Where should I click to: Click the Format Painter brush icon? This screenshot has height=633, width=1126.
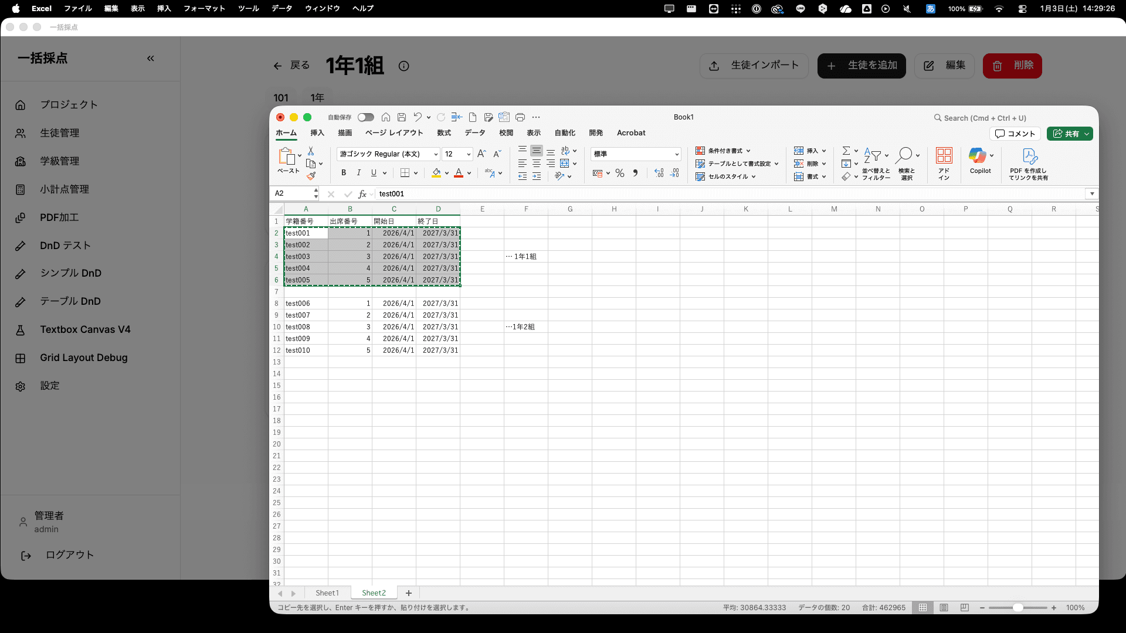pos(311,176)
